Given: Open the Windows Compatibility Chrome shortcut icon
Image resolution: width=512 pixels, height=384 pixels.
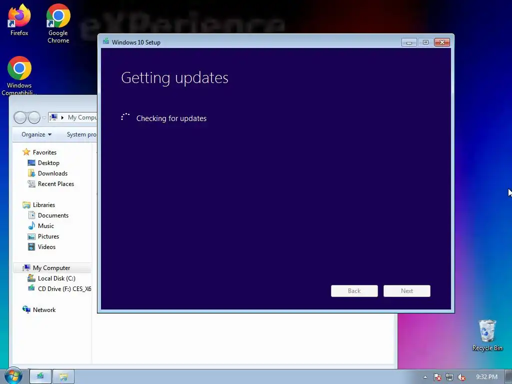Looking at the screenshot, I should 19,75.
